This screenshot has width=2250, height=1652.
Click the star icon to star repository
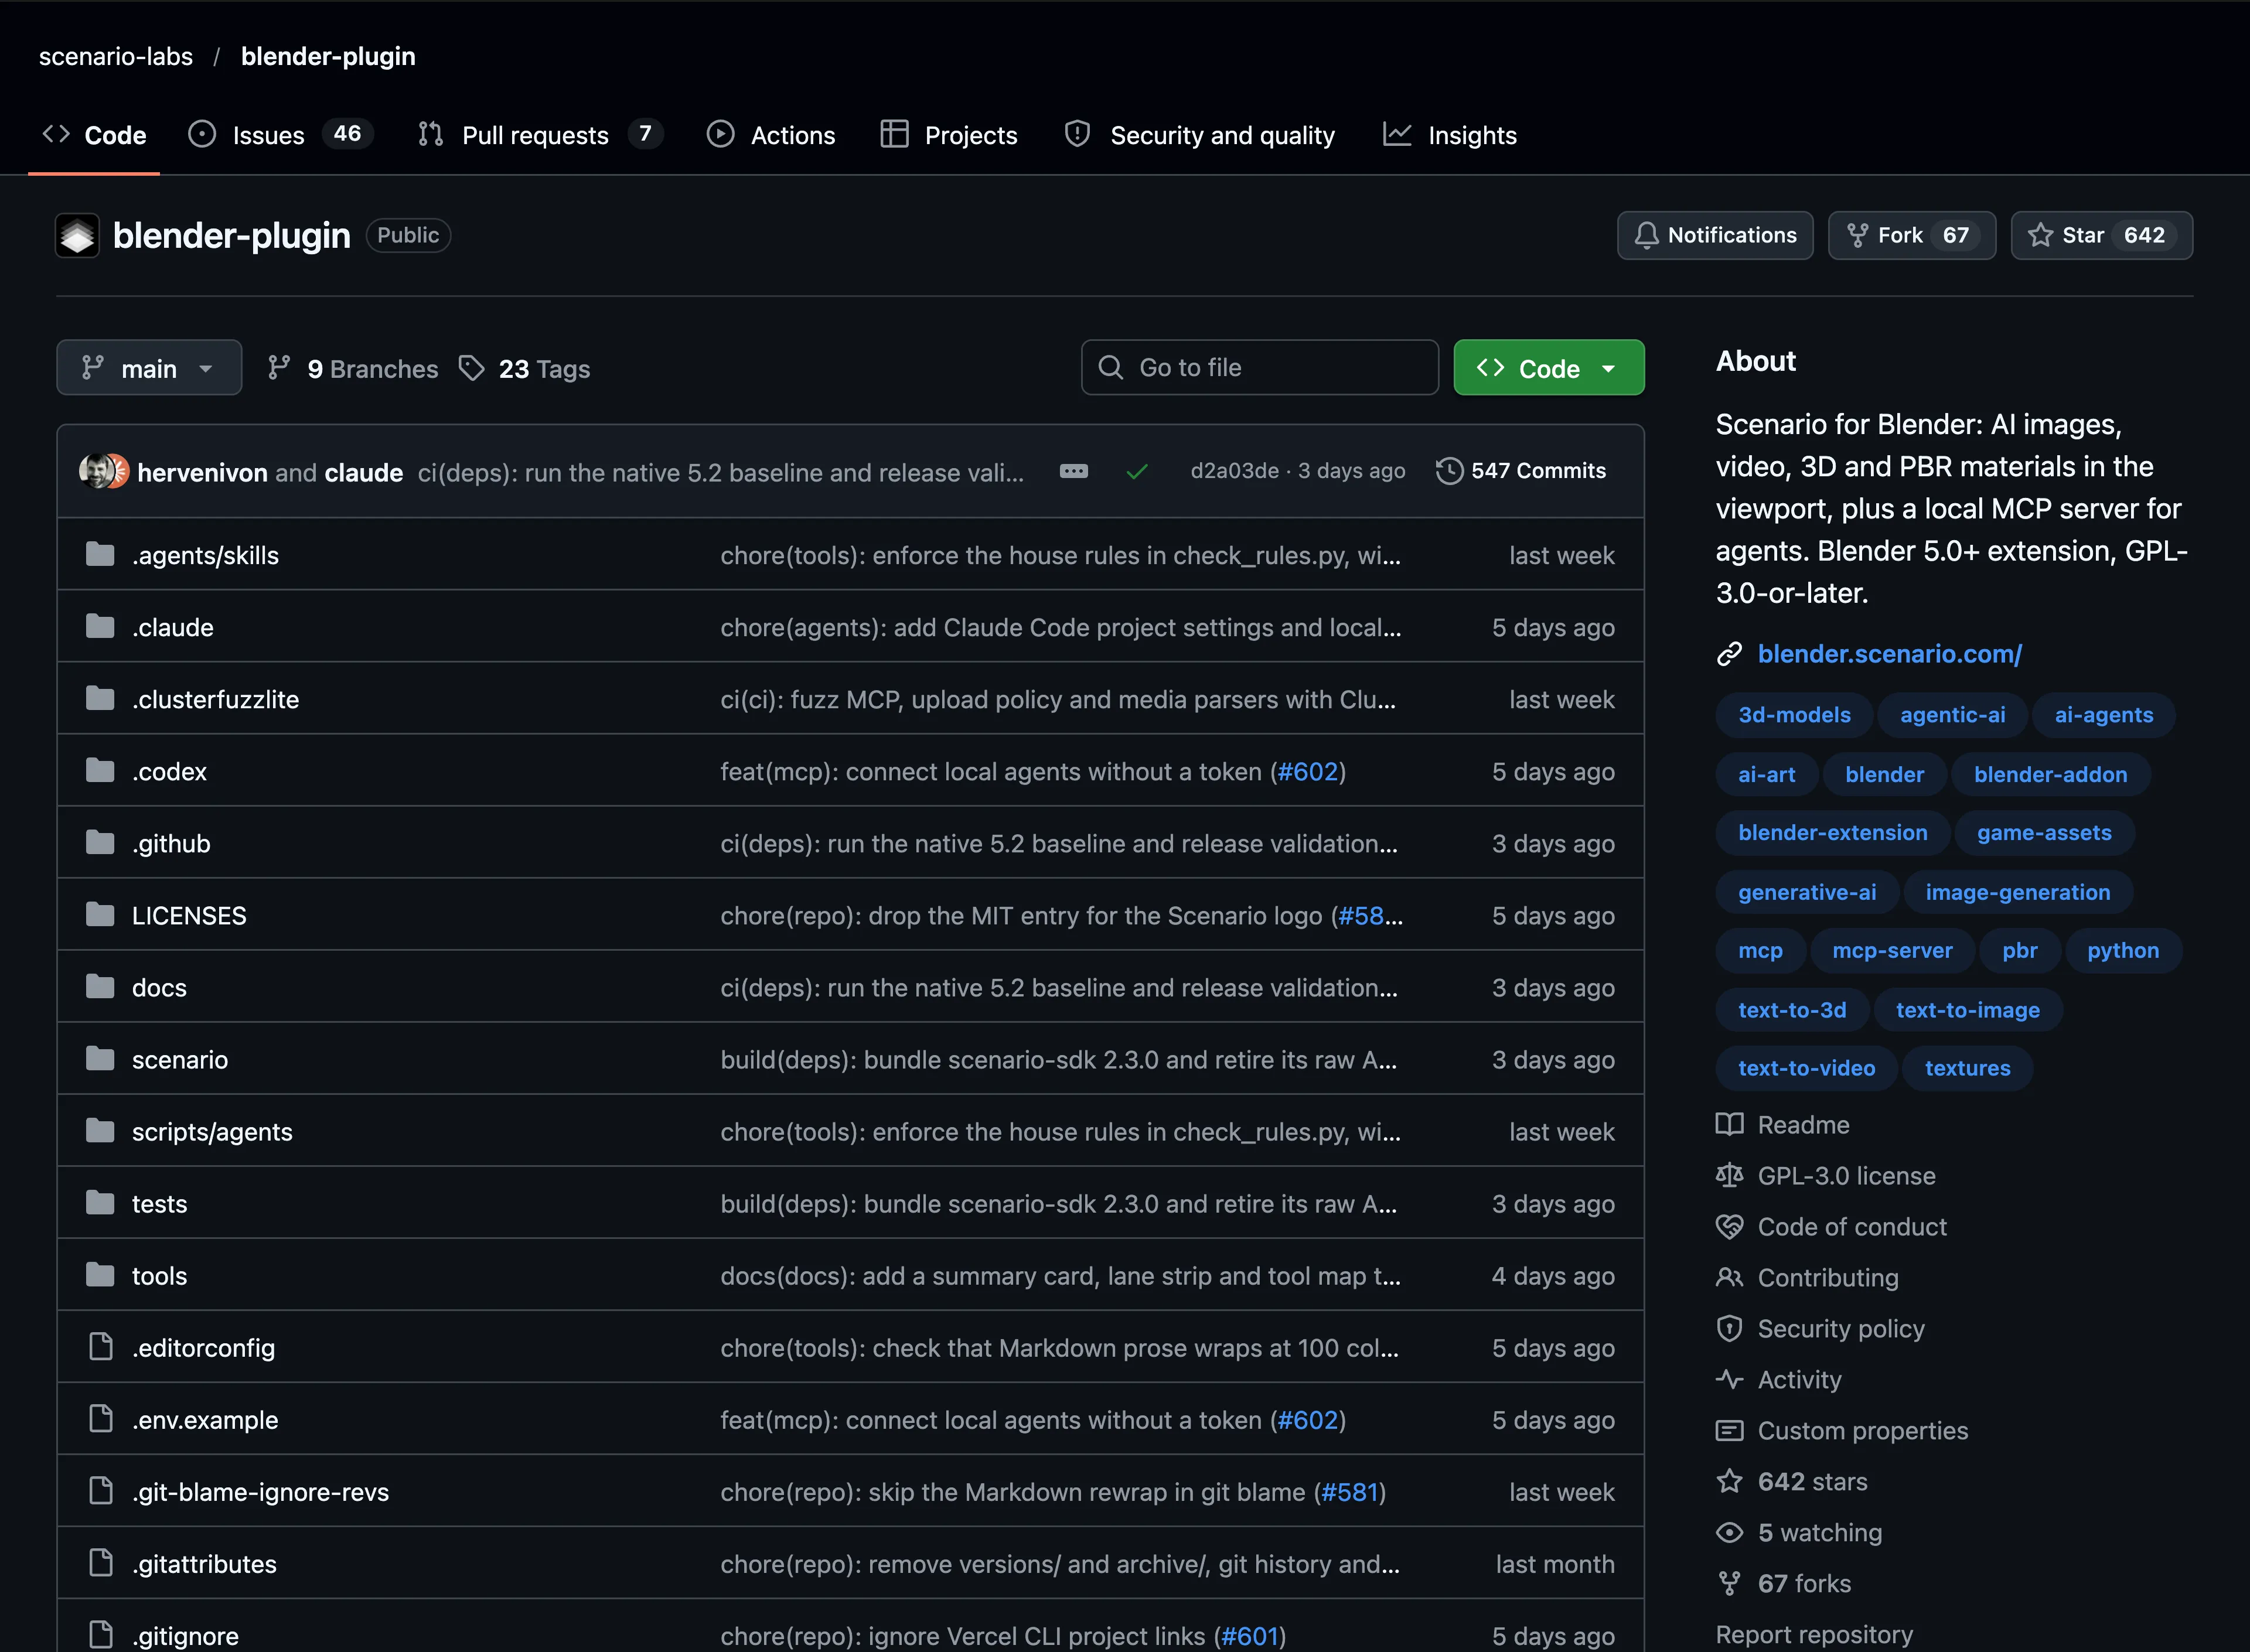click(x=2040, y=236)
